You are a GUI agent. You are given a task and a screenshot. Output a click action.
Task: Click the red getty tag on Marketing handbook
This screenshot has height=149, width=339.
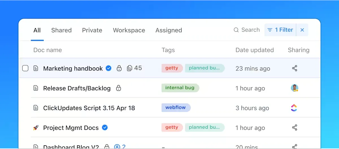pyautogui.click(x=172, y=68)
